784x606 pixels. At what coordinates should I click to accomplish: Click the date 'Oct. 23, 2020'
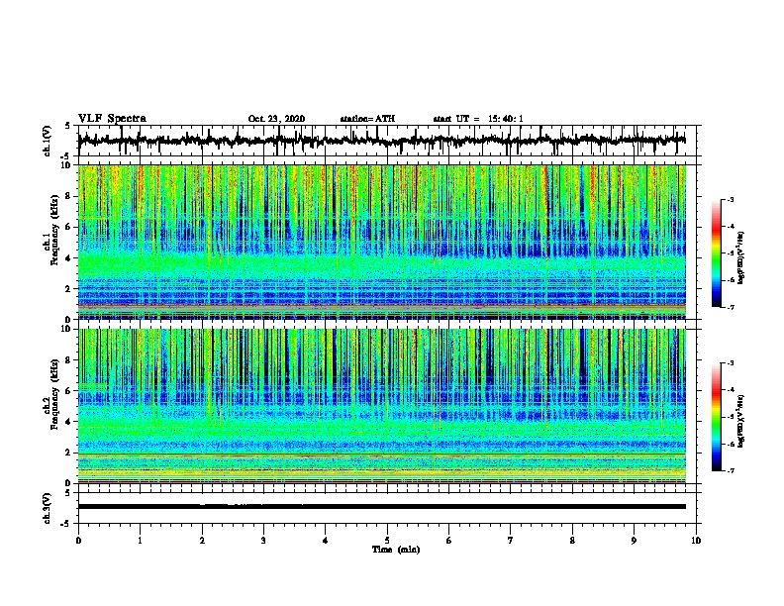(x=276, y=119)
